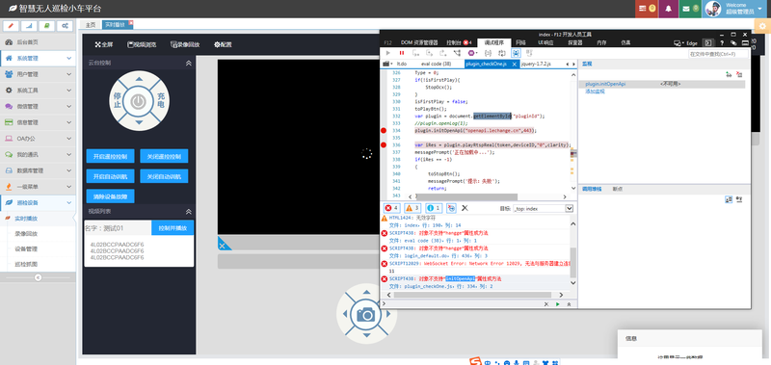Viewport: 771px width, 365px height.
Task: Click the word wrap debugger icon
Action: (x=501, y=53)
